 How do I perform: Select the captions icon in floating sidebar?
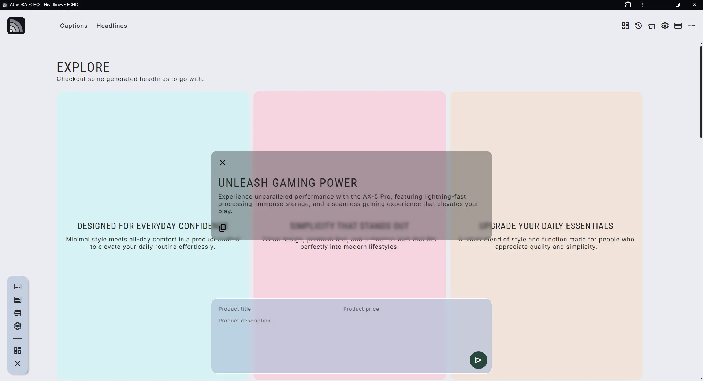(x=18, y=286)
